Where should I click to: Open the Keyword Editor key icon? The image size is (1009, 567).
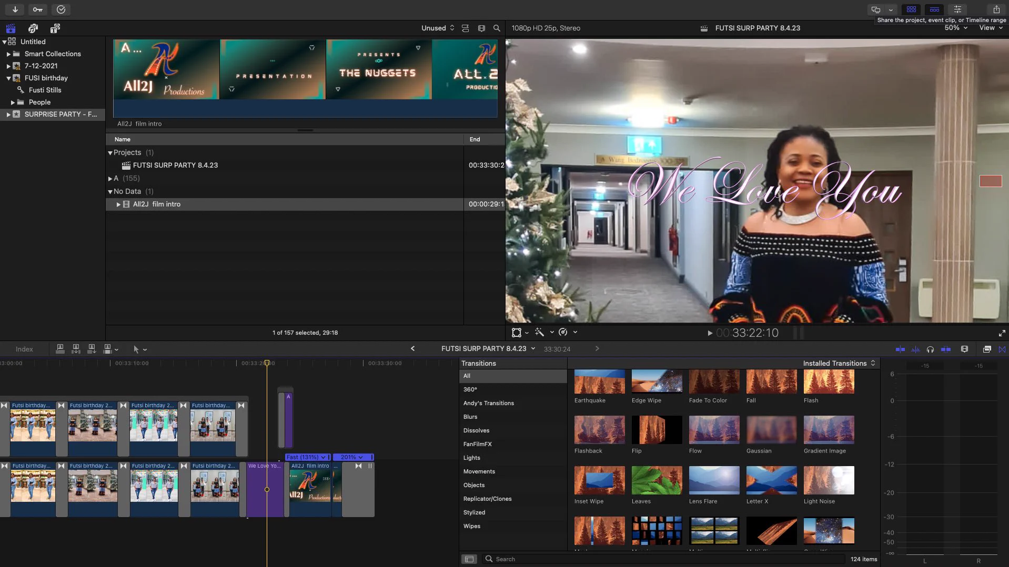point(38,9)
